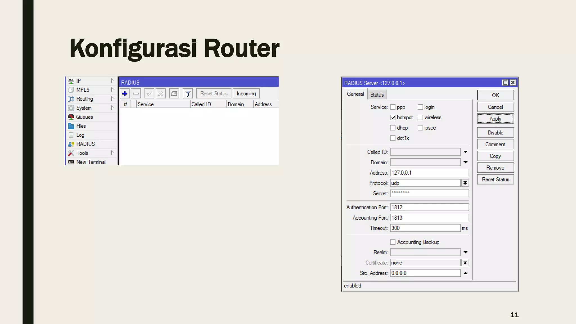This screenshot has width=576, height=324.
Task: Enable the ppp service checkbox
Action: pyautogui.click(x=393, y=107)
